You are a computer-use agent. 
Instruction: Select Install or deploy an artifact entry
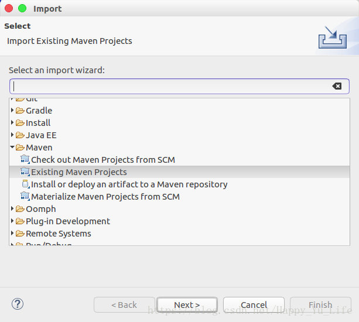[129, 184]
